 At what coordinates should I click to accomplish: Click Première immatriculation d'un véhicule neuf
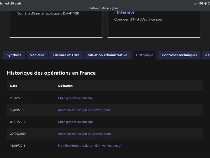click(90, 146)
